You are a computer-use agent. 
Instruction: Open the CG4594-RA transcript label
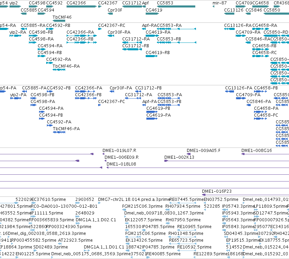coord(50,46)
